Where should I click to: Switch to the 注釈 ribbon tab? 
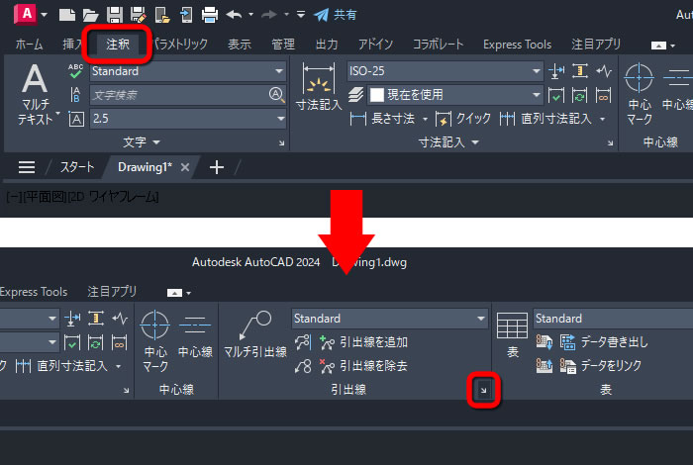[118, 44]
